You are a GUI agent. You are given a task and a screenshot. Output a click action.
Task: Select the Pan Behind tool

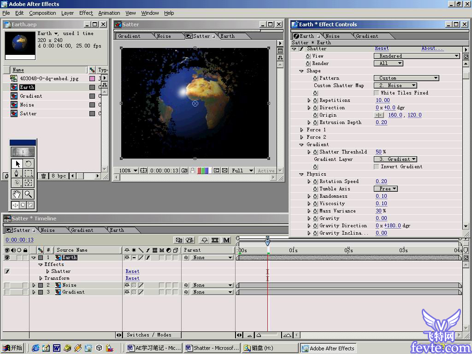[28, 183]
